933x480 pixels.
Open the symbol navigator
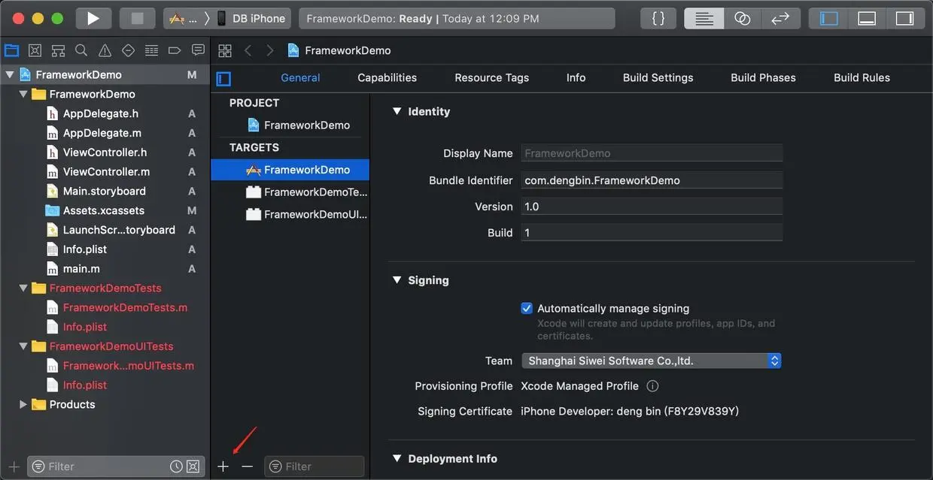58,50
